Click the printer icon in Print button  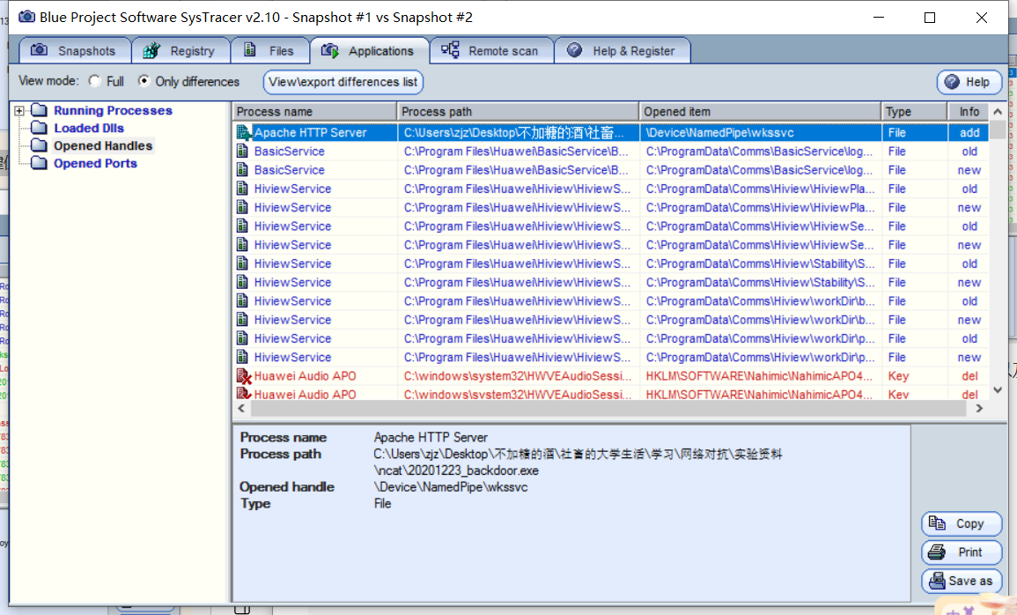click(x=937, y=552)
